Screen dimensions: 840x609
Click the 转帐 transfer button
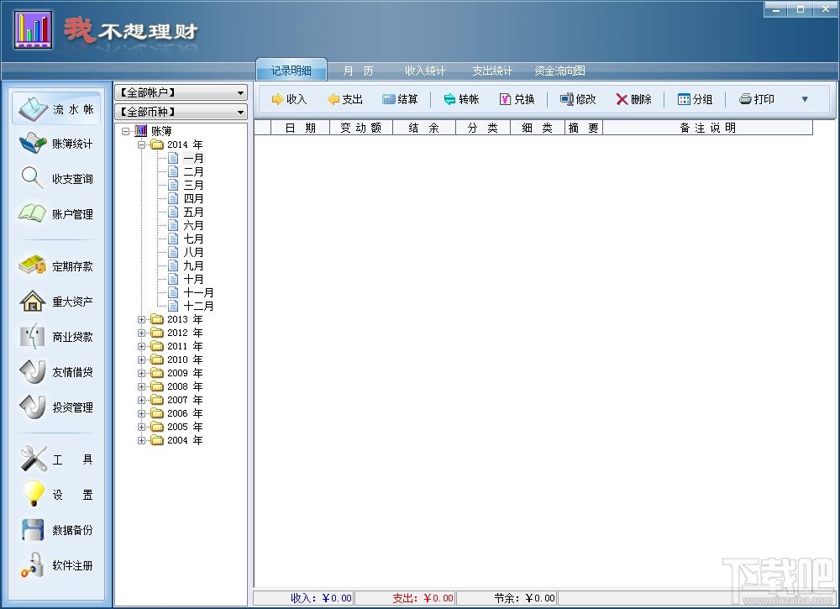coord(461,99)
